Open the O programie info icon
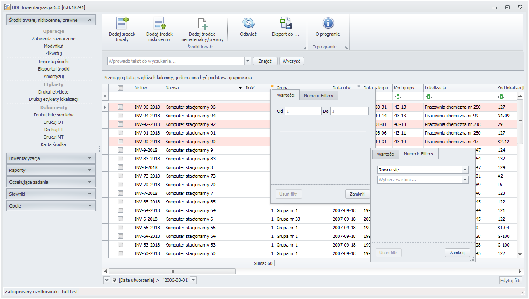Viewport: 529px width, 299px height. pos(328,23)
